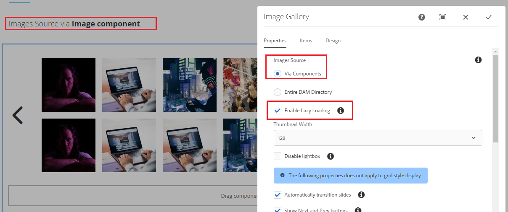Select the Entire DAM Directory option
508x212 pixels.
tap(278, 92)
